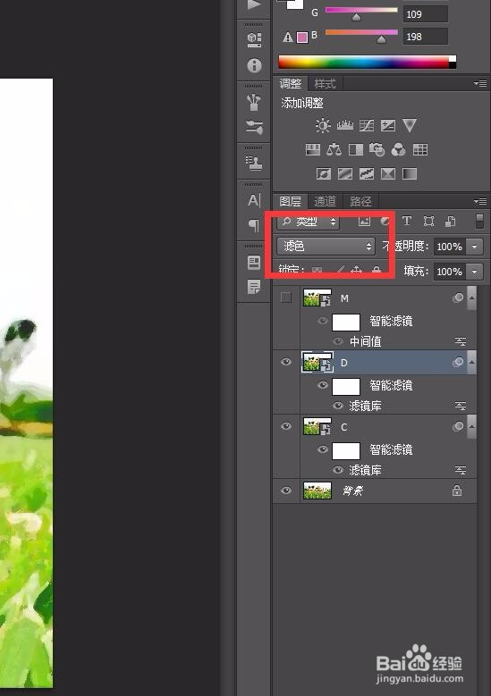Viewport: 491px width, 696px height.
Task: Open blending options for C's 滤镜库
Action: [x=461, y=470]
